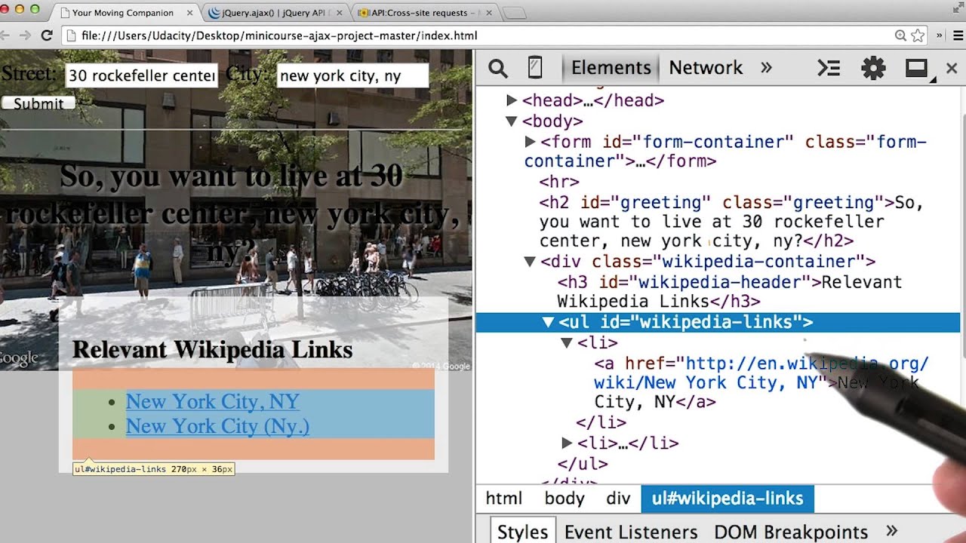This screenshot has width=966, height=543.
Task: Open browser toolbar overflow chevron
Action: 940,35
